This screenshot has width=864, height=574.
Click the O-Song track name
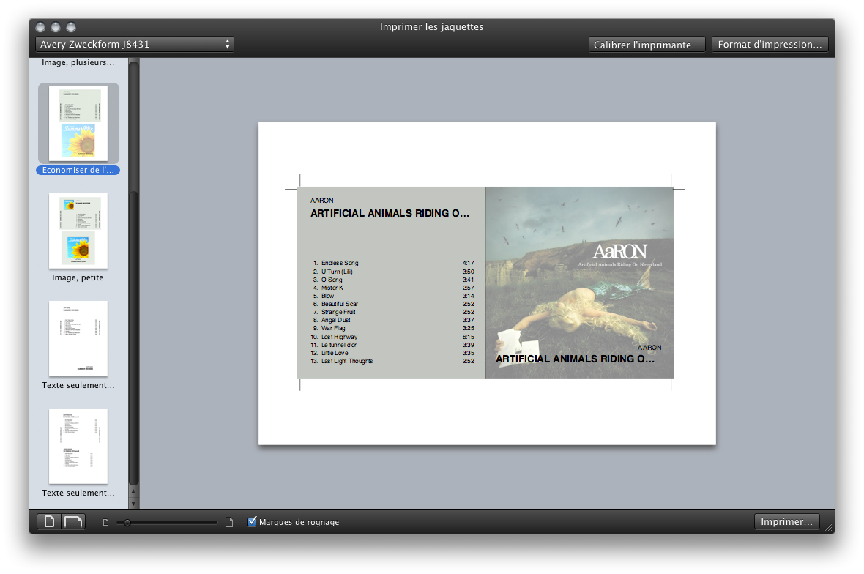(x=332, y=280)
